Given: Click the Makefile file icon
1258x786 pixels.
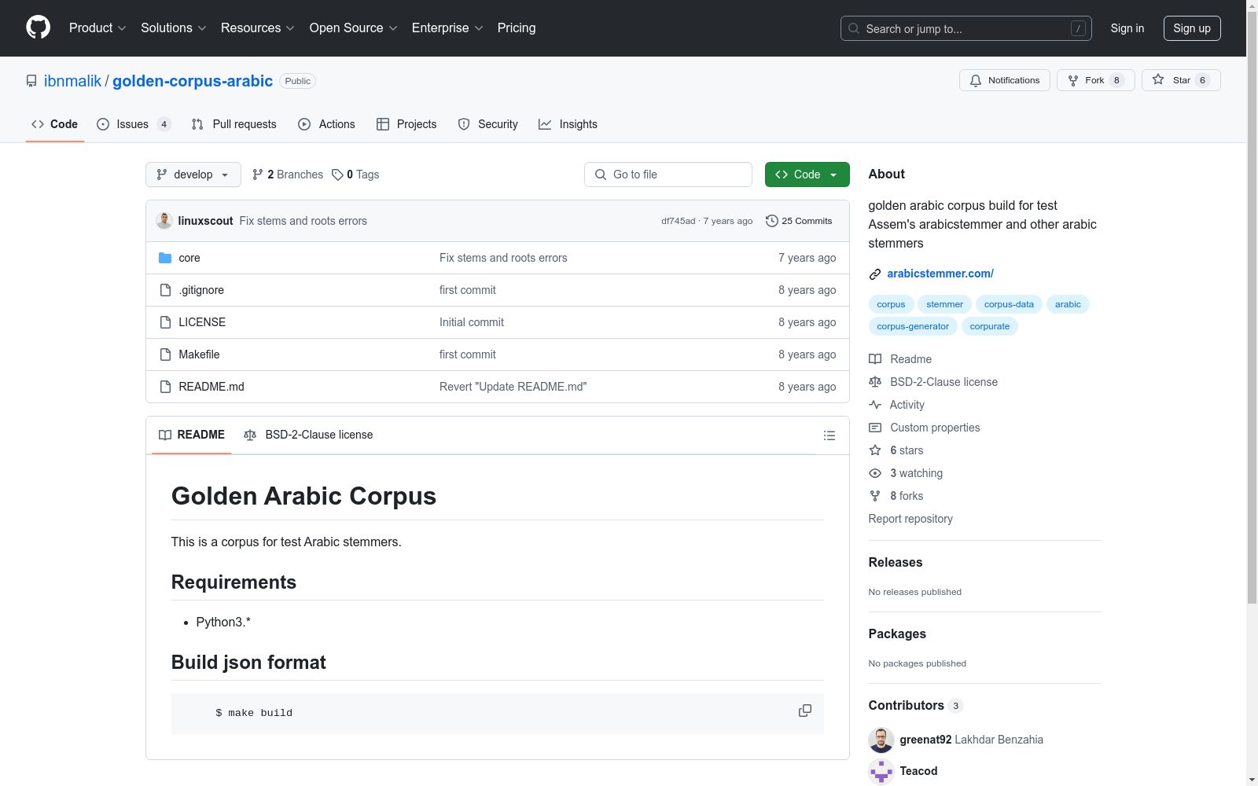Looking at the screenshot, I should pos(165,354).
